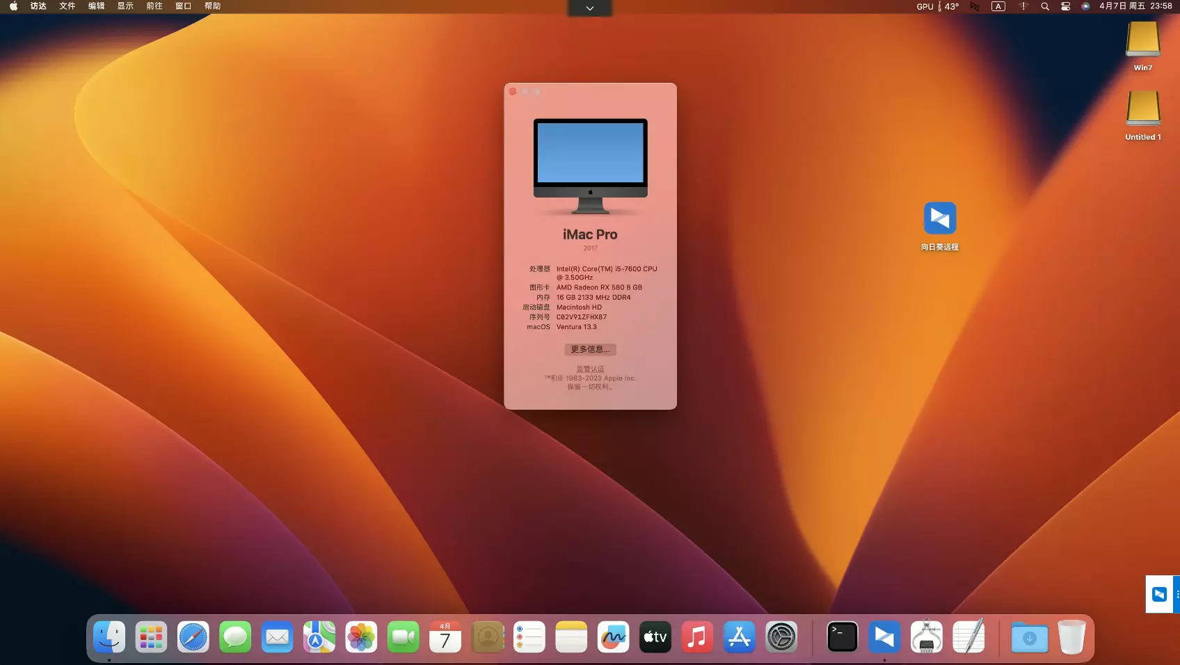Open the 前往 menu in the Finder menu bar

pos(154,6)
